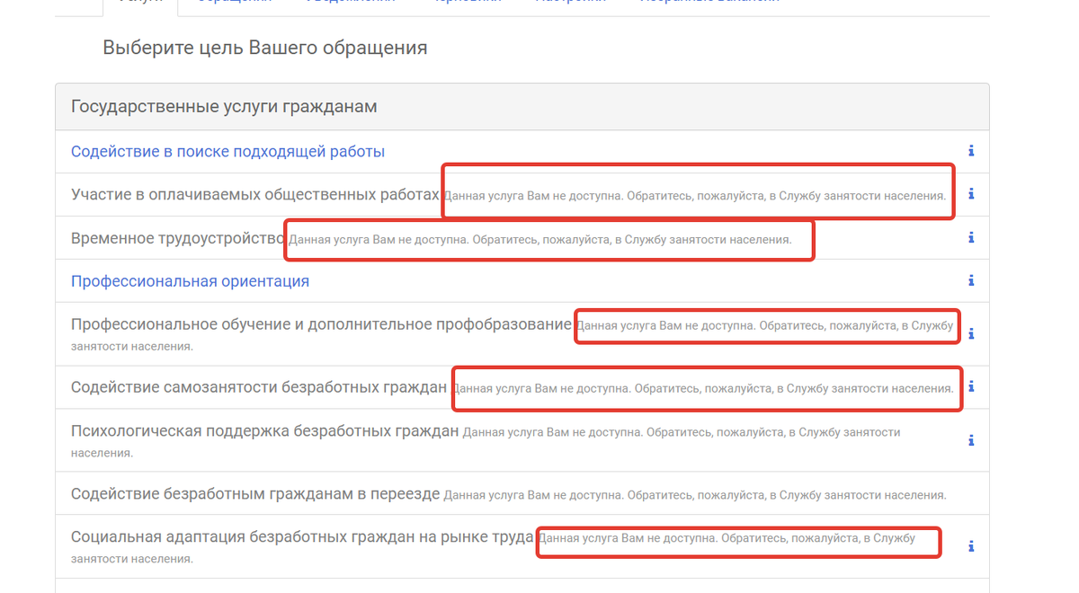
Task: Click info icon next to 'Содействие самозанятости безработных граждан'
Action: click(970, 388)
